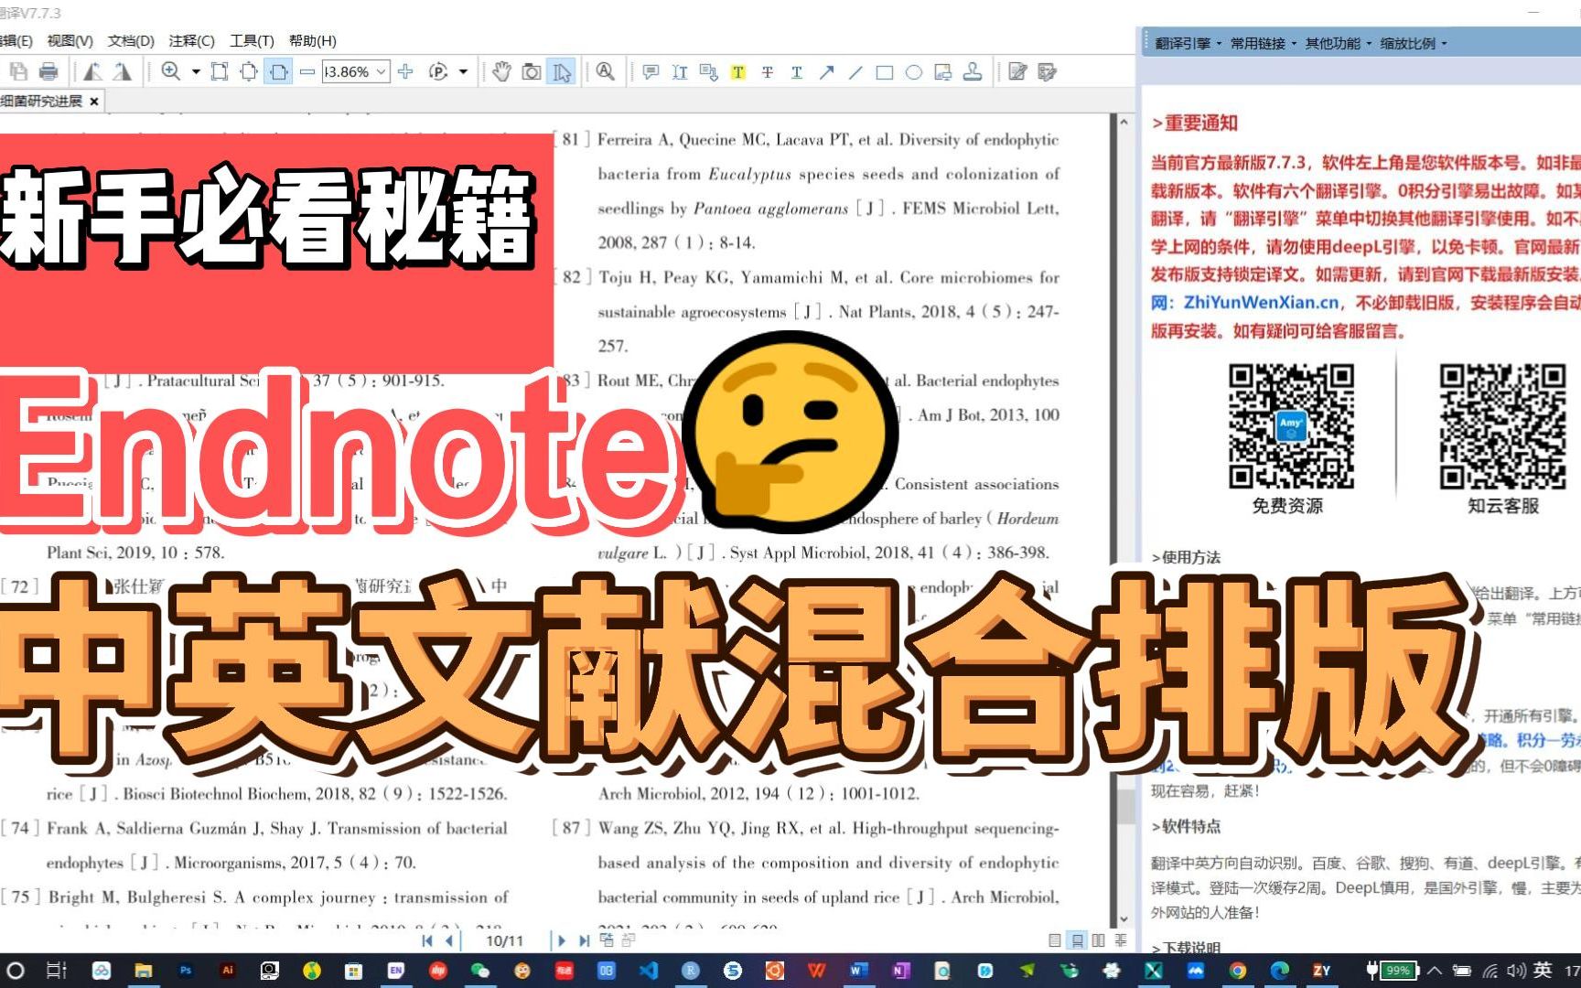1581x988 pixels.
Task: Select the hand pan tool
Action: click(501, 71)
